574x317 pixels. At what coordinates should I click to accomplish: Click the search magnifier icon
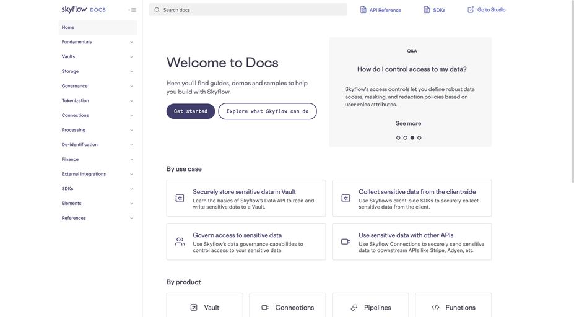(x=157, y=10)
